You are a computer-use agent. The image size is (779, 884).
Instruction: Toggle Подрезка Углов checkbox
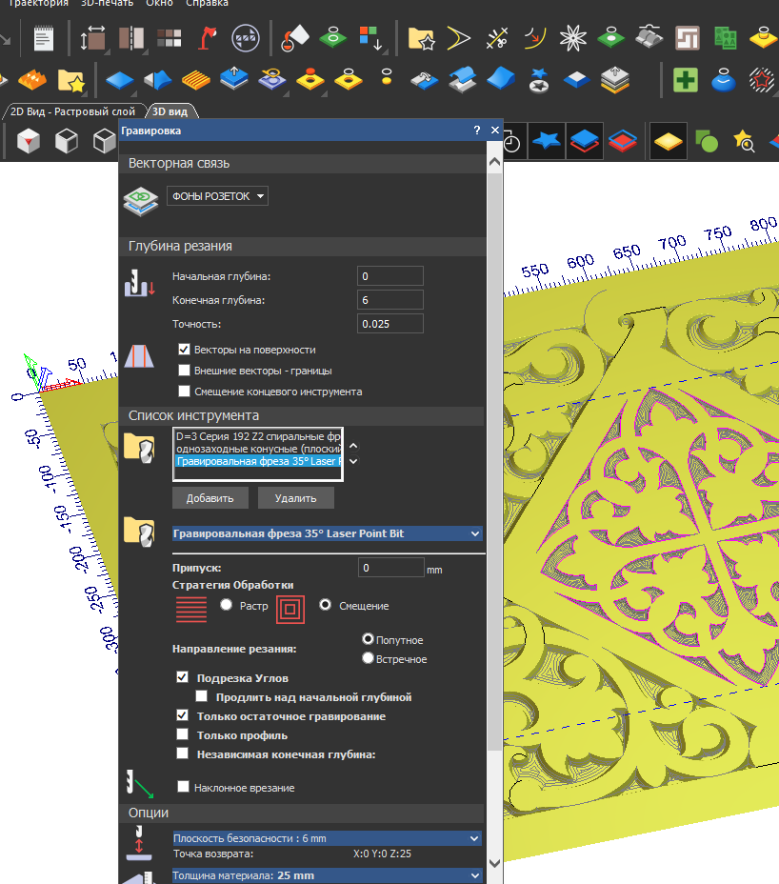coord(182,677)
